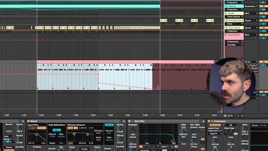
Task: Open the Post FX tap point dropdown
Action: point(215,134)
